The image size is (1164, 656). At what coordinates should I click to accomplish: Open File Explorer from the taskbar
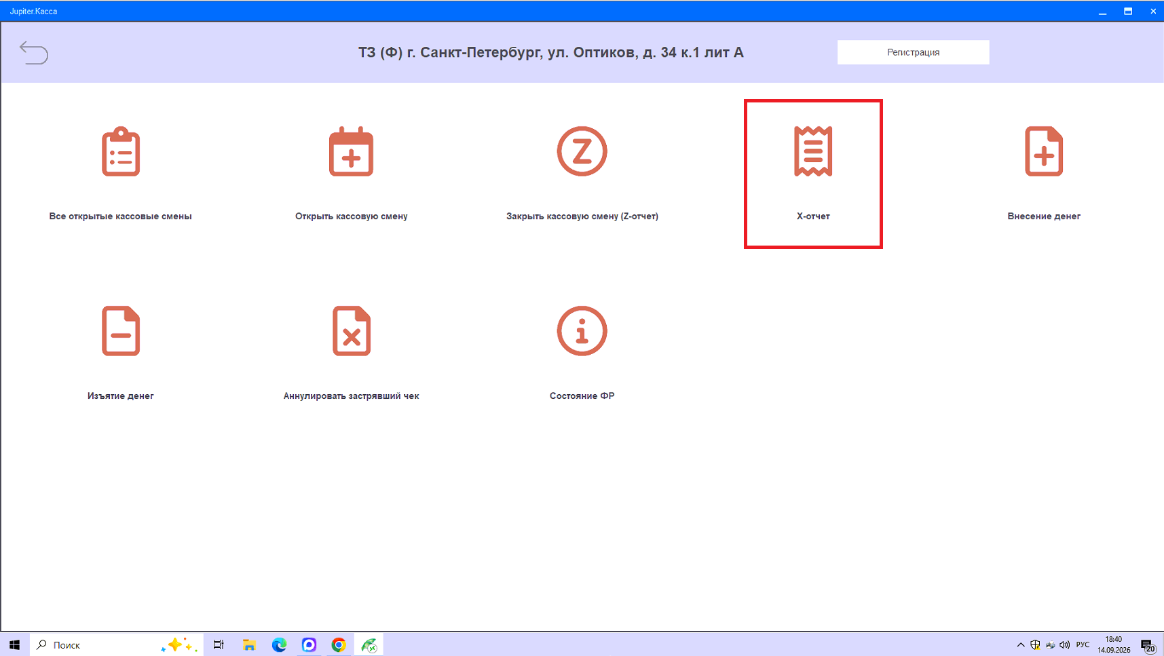[x=249, y=644]
